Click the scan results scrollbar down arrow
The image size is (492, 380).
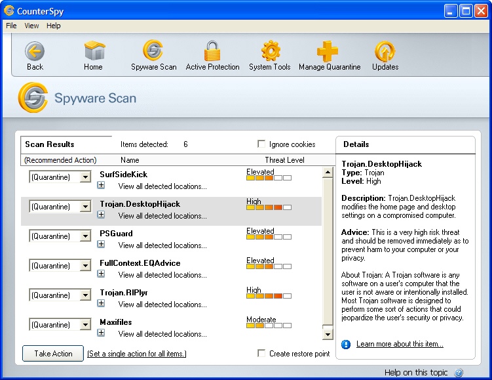(328, 335)
